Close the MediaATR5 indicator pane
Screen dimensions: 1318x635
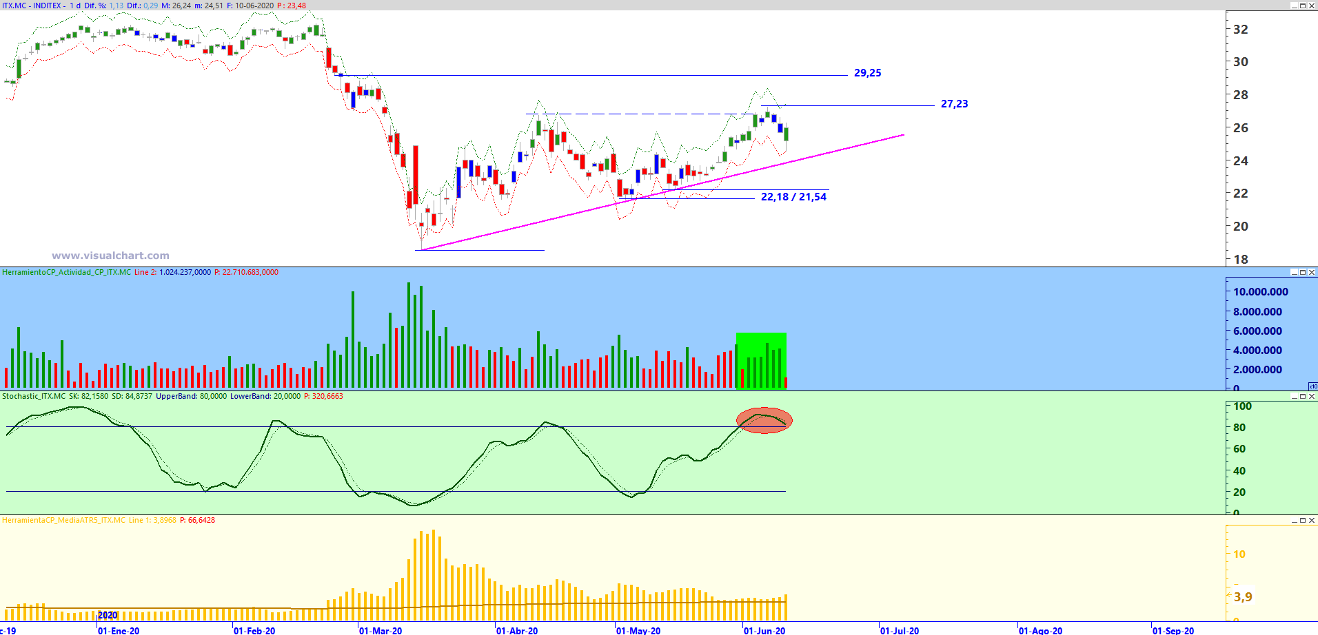1312,520
